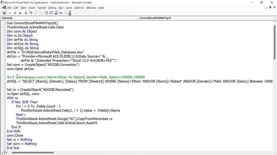Viewport: 277px width, 155px height.
Task: Switch to Full Module View at bottom left
Action: [x=6, y=152]
